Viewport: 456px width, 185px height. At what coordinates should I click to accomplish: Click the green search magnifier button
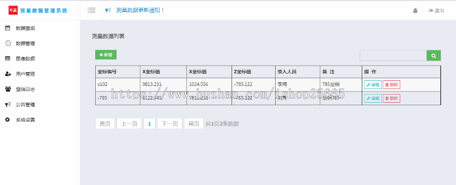point(434,56)
